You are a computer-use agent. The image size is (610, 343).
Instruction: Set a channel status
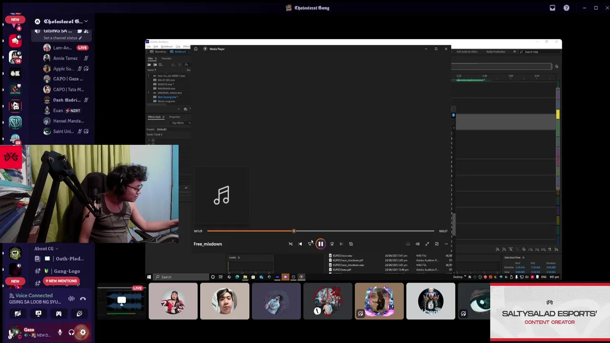click(62, 38)
